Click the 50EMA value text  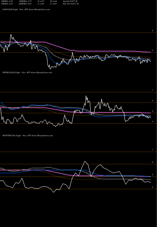coord(7,4)
